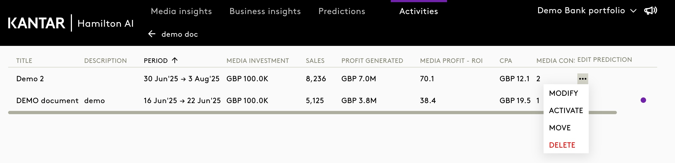This screenshot has height=163, width=675.
Task: Open the Media insights tab
Action: click(x=181, y=11)
